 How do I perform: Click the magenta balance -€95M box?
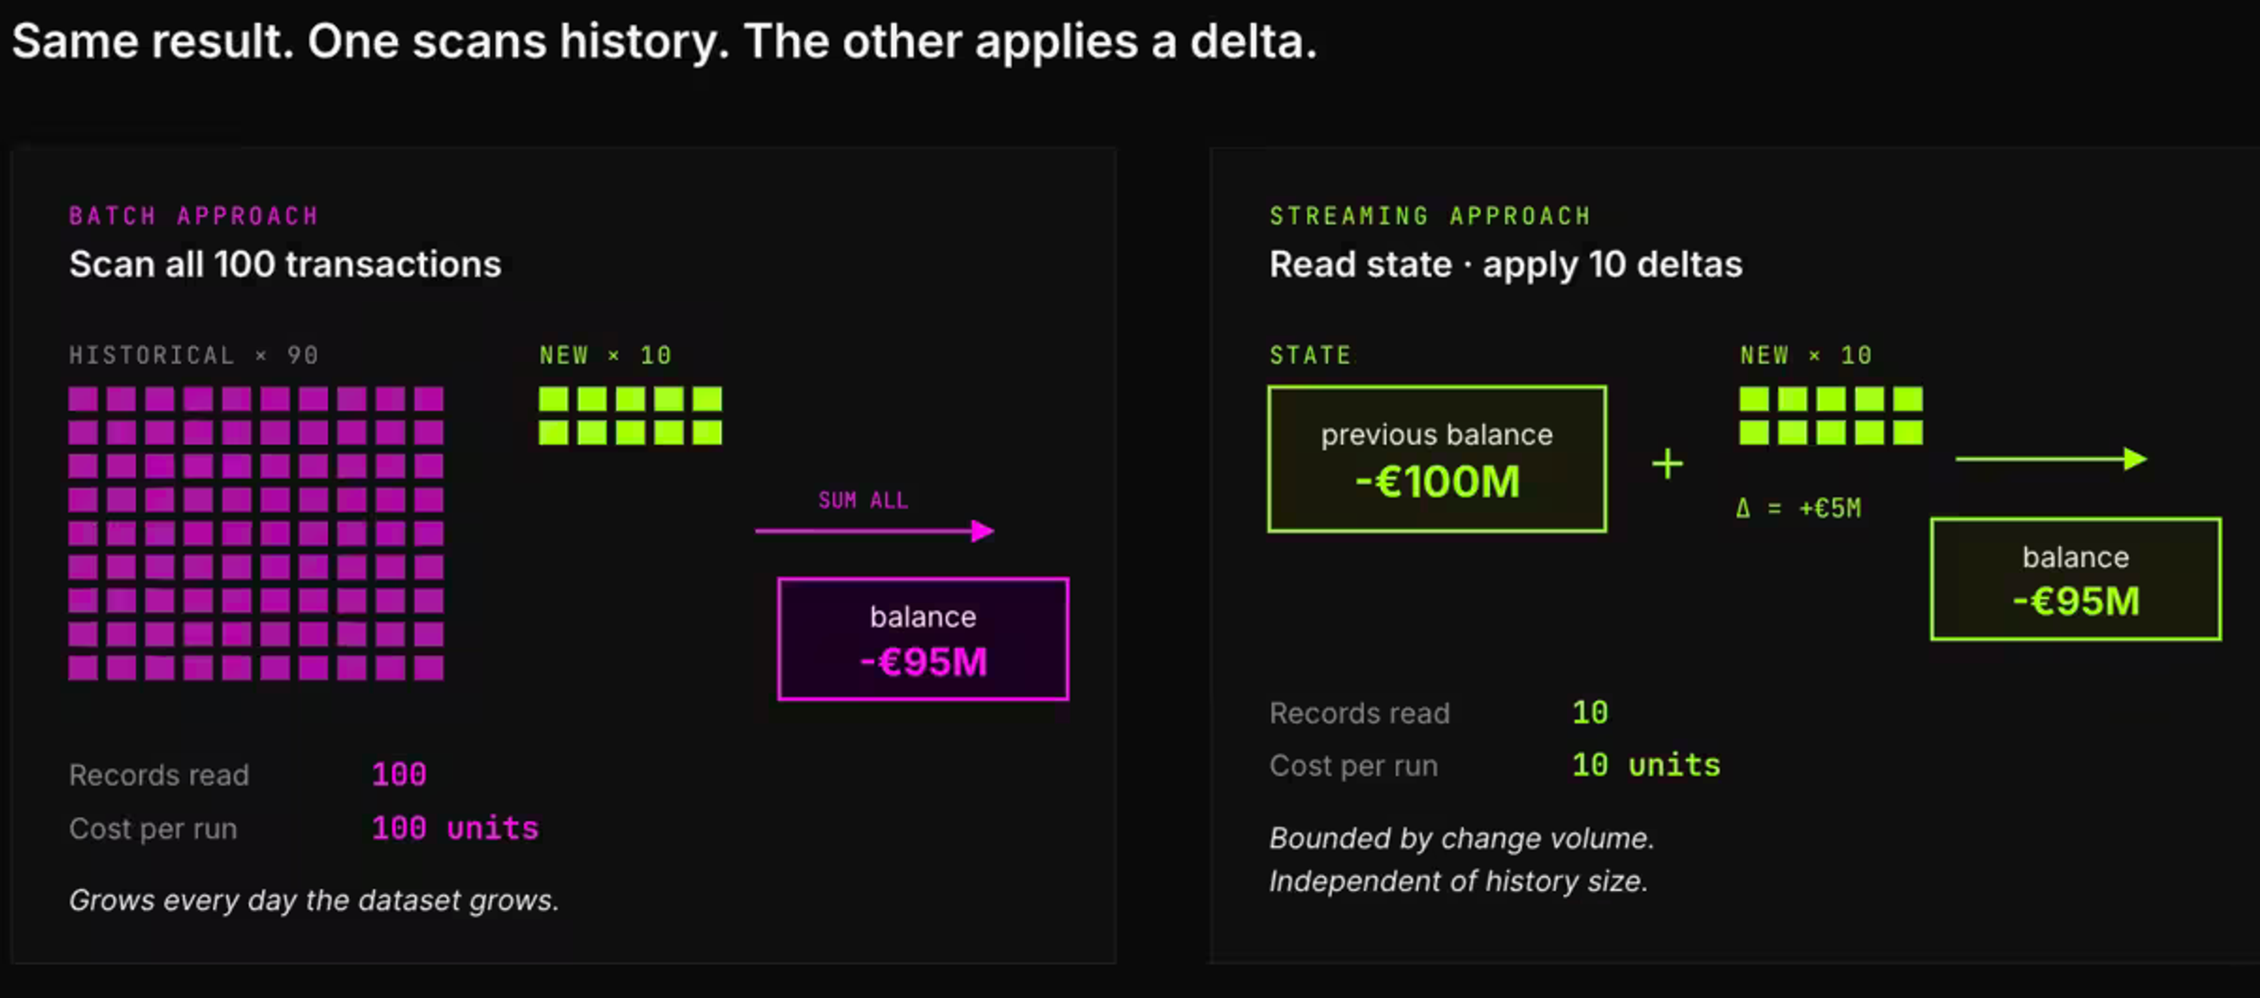click(923, 638)
